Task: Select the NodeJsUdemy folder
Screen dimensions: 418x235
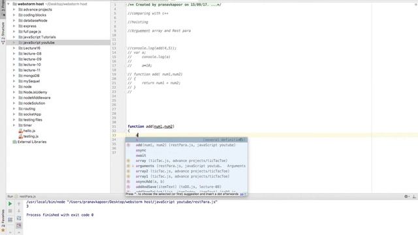Action: click(x=33, y=92)
